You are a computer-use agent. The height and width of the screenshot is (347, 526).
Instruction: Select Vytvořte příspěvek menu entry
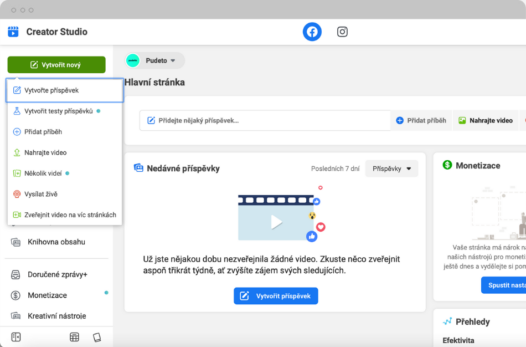65,90
